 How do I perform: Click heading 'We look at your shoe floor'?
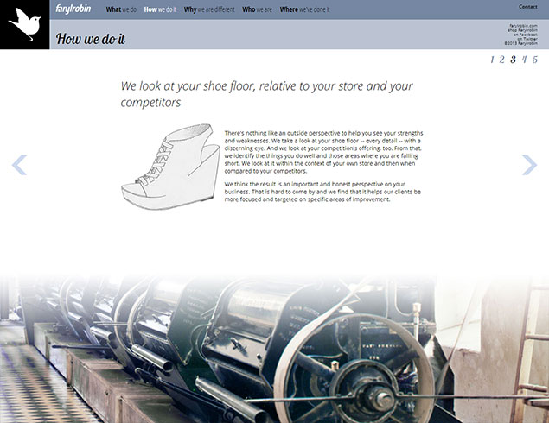pos(267,94)
